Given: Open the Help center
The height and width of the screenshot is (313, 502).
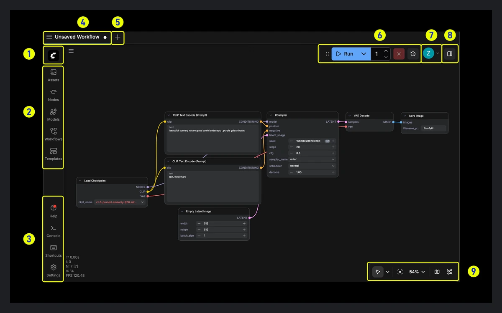Looking at the screenshot, I should 54,211.
